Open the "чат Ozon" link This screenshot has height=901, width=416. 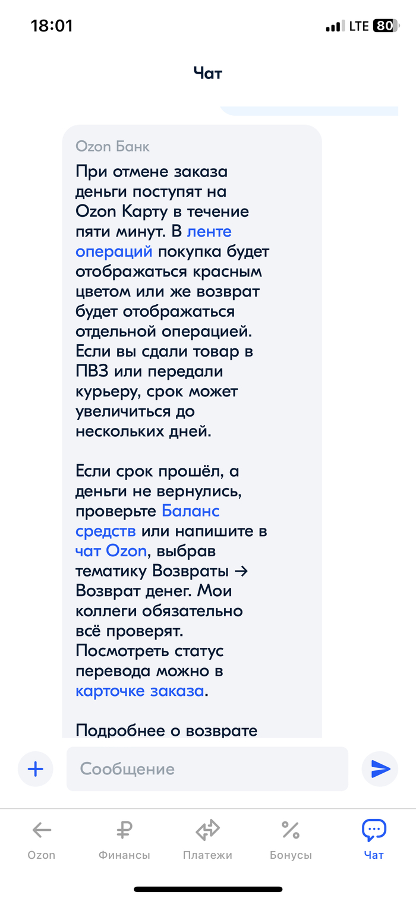(x=111, y=551)
